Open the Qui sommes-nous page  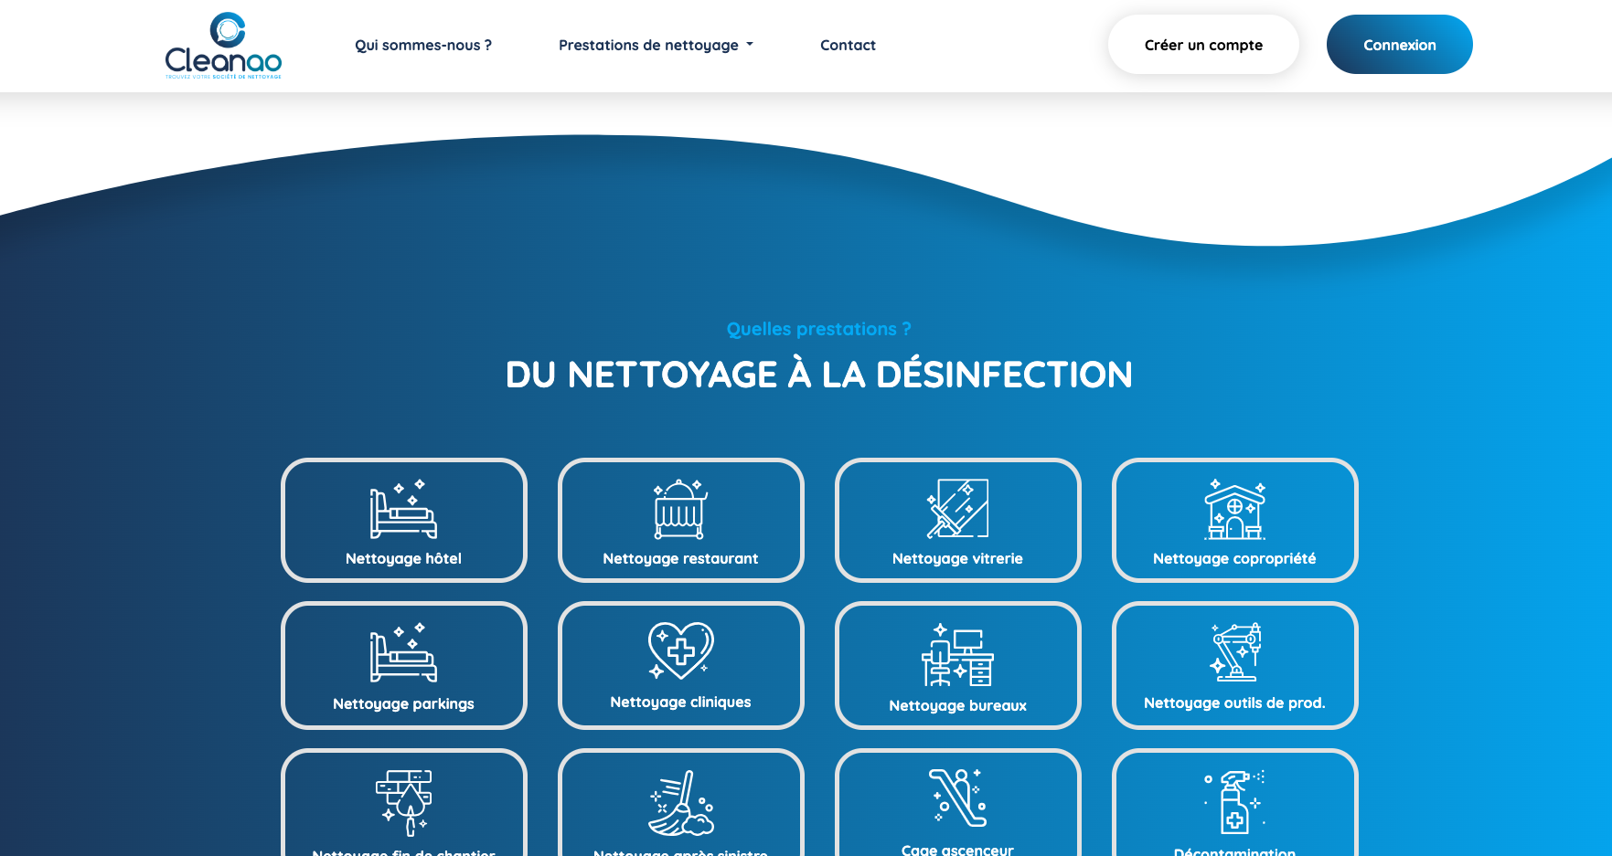[423, 45]
